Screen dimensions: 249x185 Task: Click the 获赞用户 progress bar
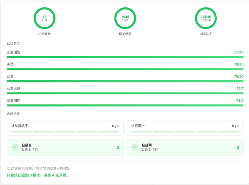(x=125, y=105)
